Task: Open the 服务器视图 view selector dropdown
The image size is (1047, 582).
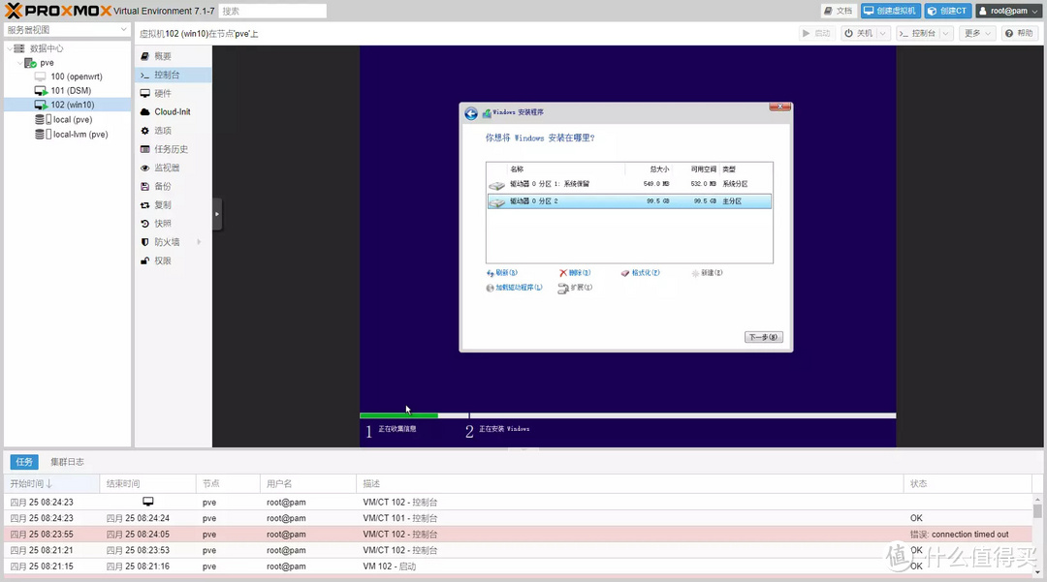Action: coord(66,30)
